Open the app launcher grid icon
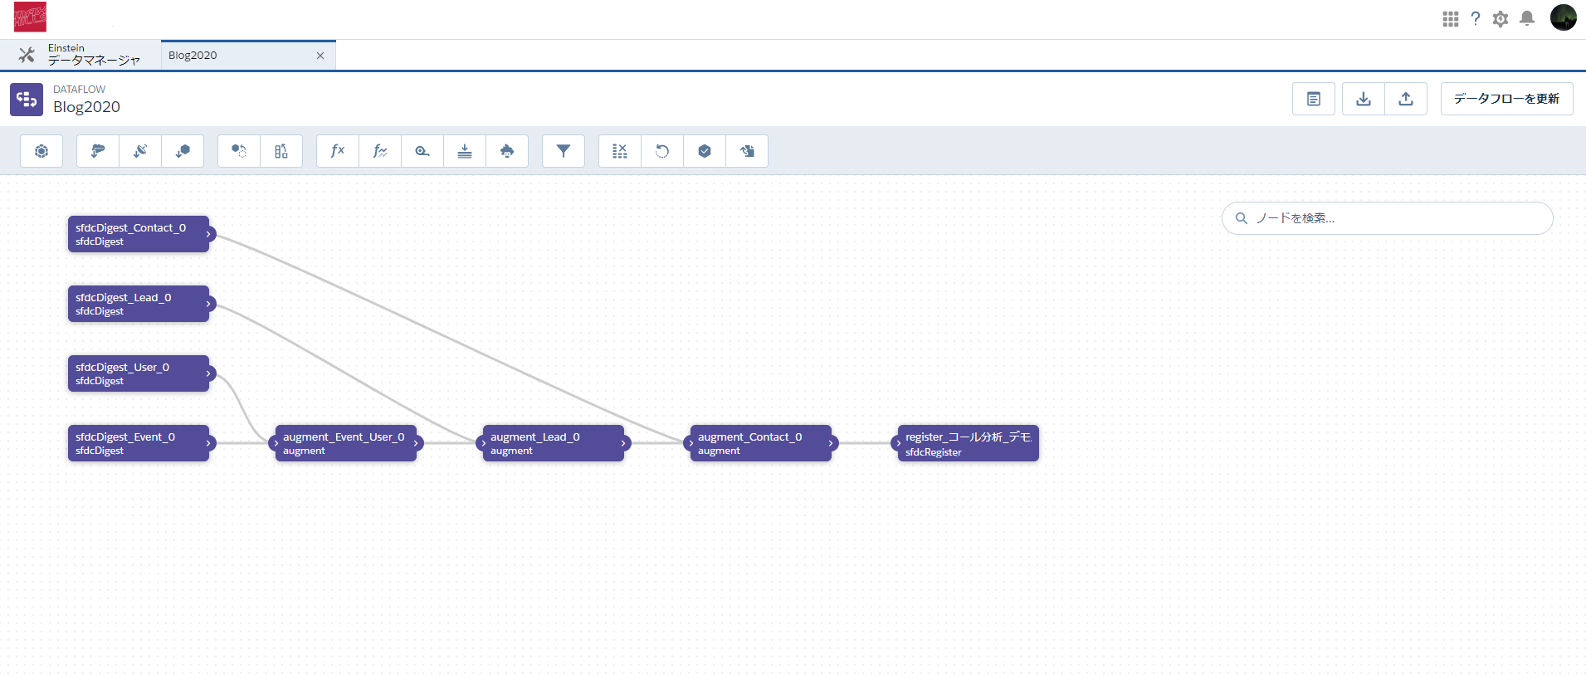 (x=1450, y=19)
